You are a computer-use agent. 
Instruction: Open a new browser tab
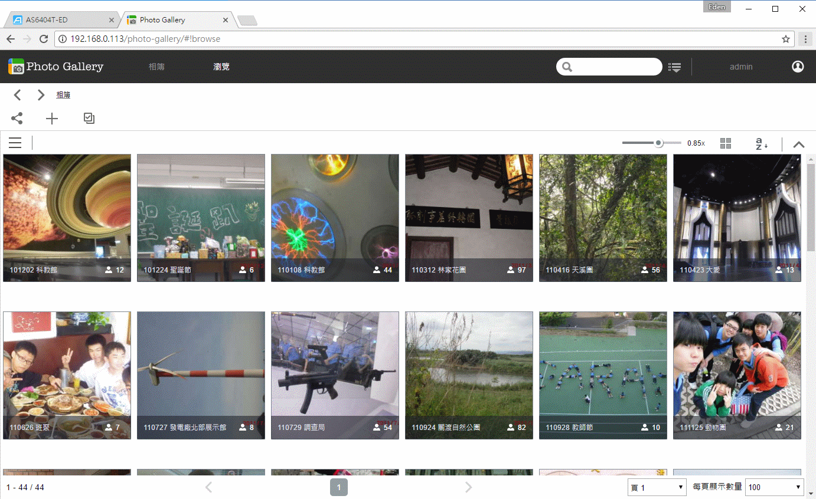tap(247, 21)
